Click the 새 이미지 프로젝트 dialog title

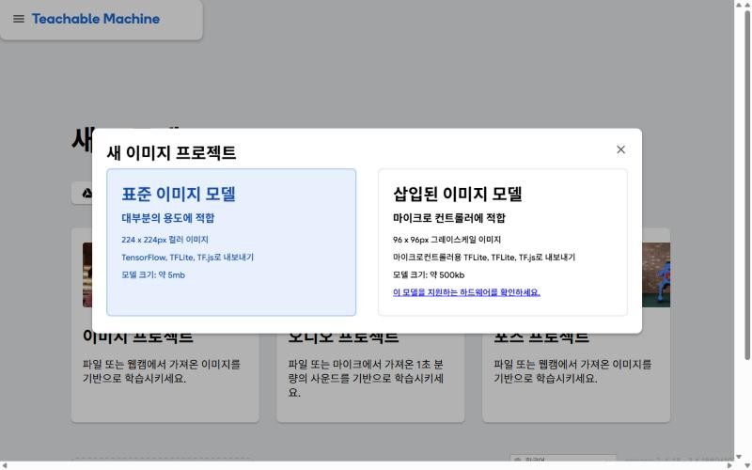click(171, 152)
